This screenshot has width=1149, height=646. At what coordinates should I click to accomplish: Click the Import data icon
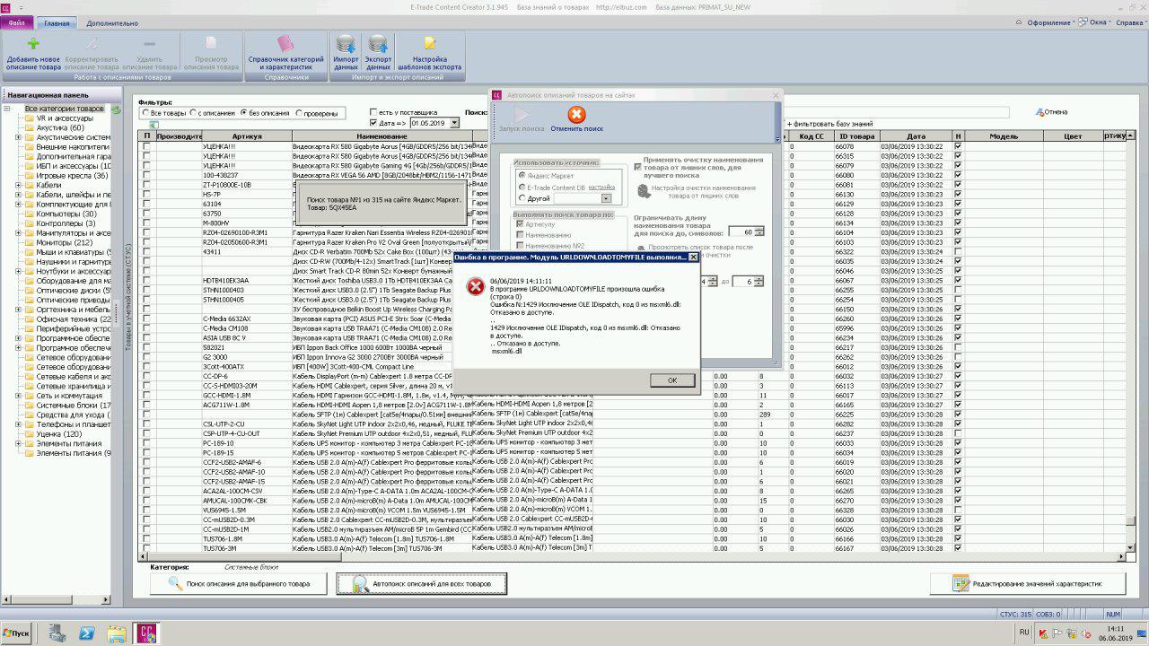click(346, 44)
